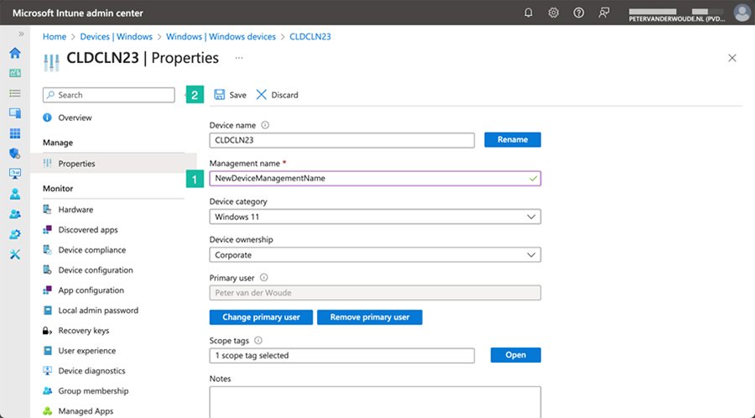Click the info icon beside Primary user
The image size is (755, 418).
pyautogui.click(x=263, y=278)
